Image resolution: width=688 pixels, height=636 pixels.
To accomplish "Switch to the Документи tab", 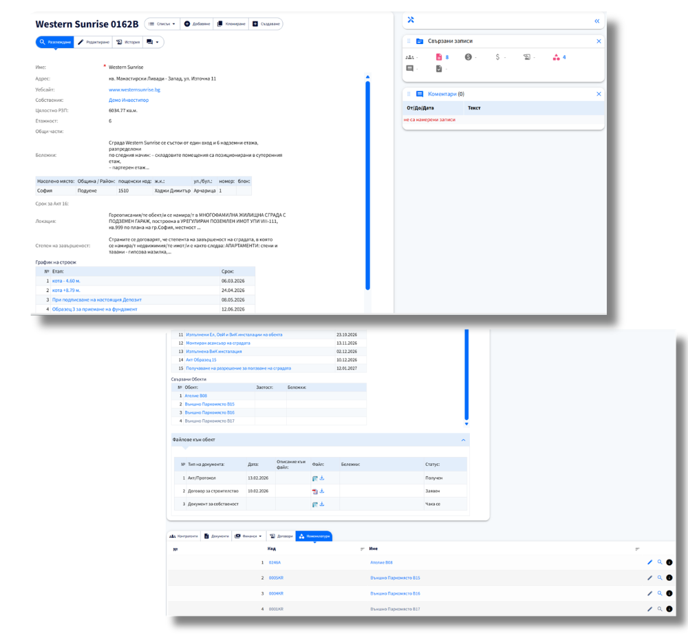I will click(x=216, y=536).
